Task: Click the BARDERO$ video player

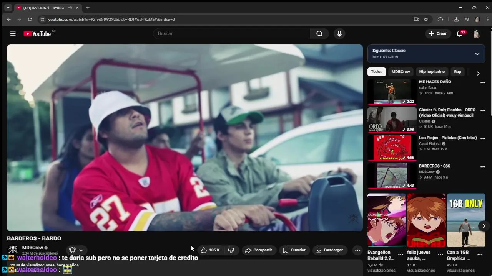Action: [185, 138]
